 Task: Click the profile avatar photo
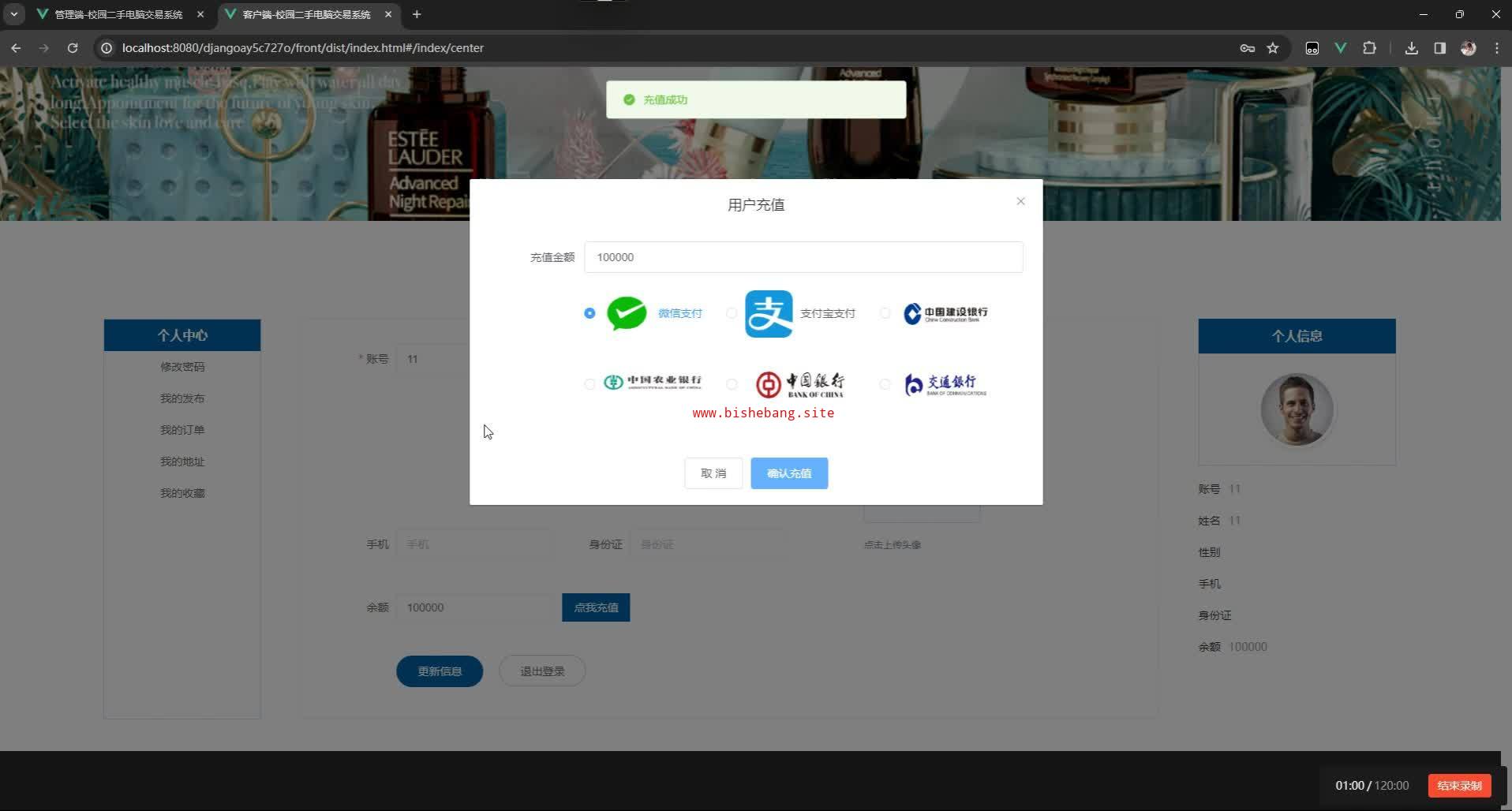tap(1297, 409)
